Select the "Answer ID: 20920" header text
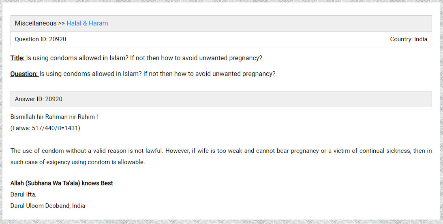The width and height of the screenshot is (443, 224). [39, 99]
